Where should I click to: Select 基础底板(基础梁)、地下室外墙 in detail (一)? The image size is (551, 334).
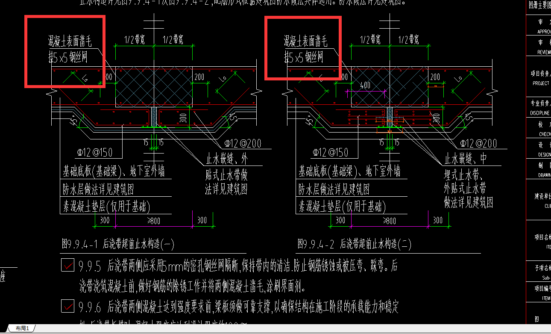[114, 172]
